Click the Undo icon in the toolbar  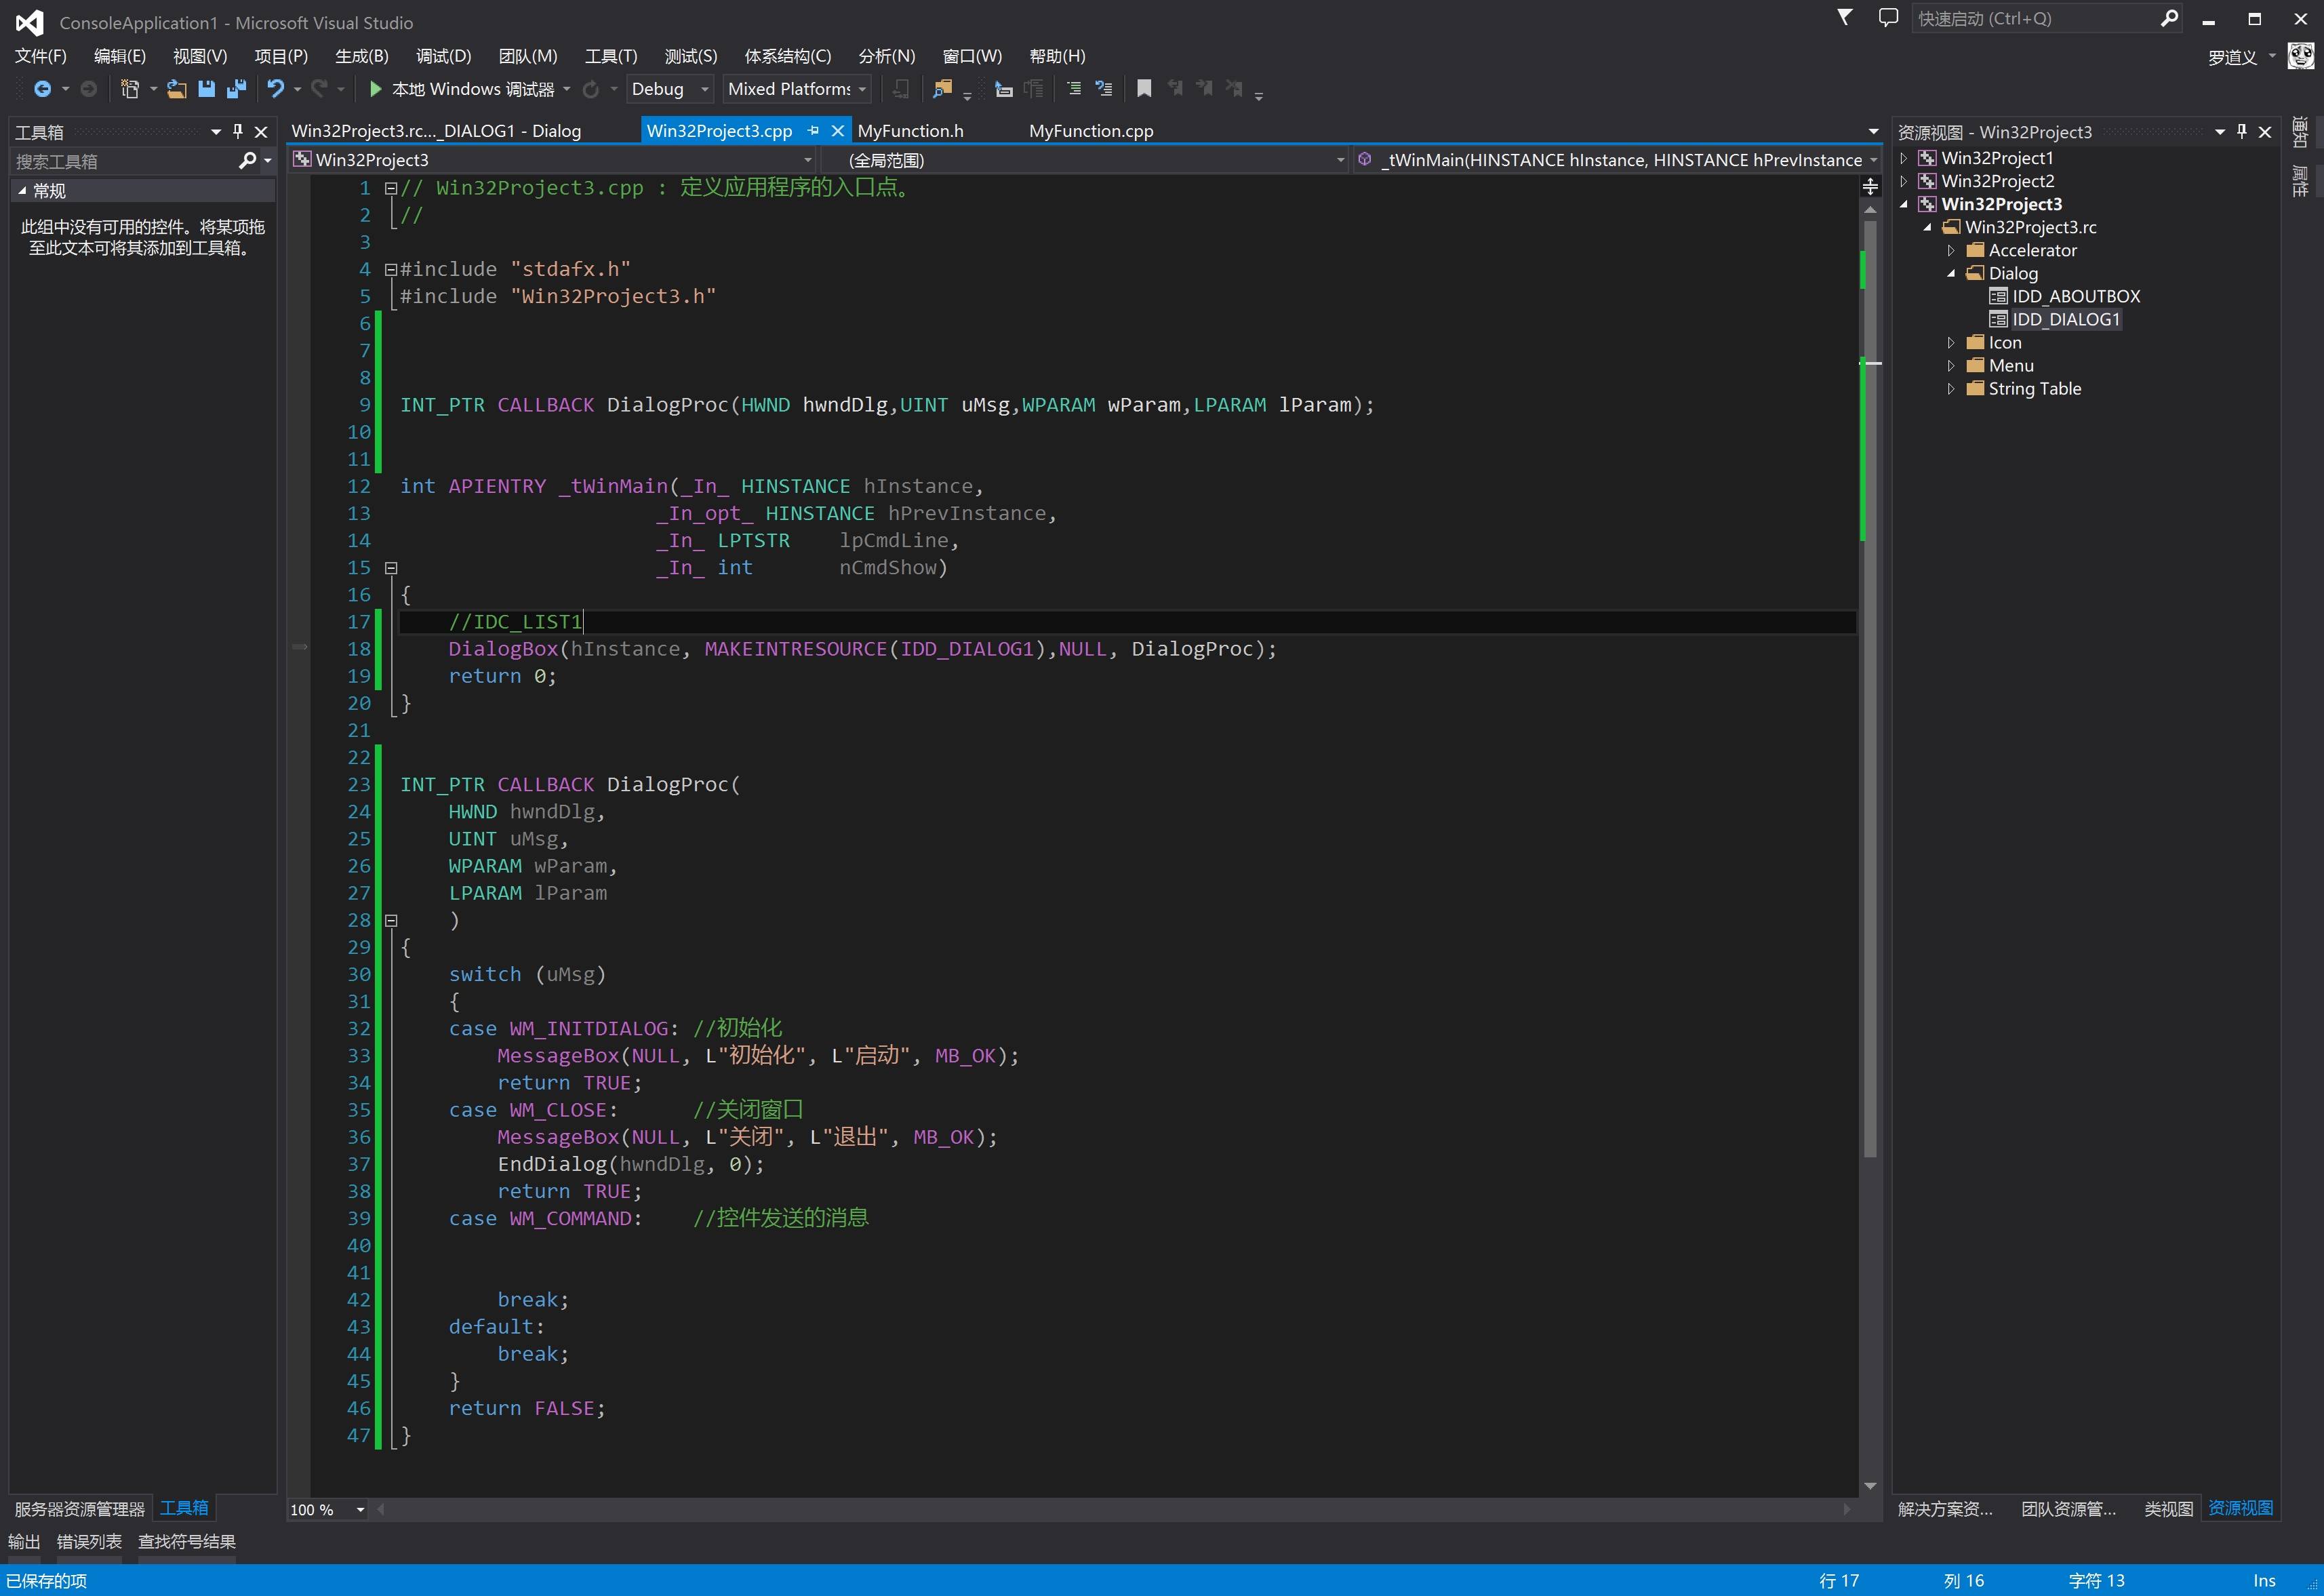[x=275, y=89]
